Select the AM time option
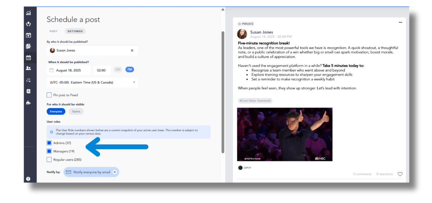This screenshot has height=203, width=432. pos(118,70)
